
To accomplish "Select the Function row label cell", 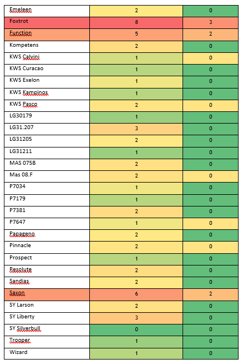I will 47,35.
